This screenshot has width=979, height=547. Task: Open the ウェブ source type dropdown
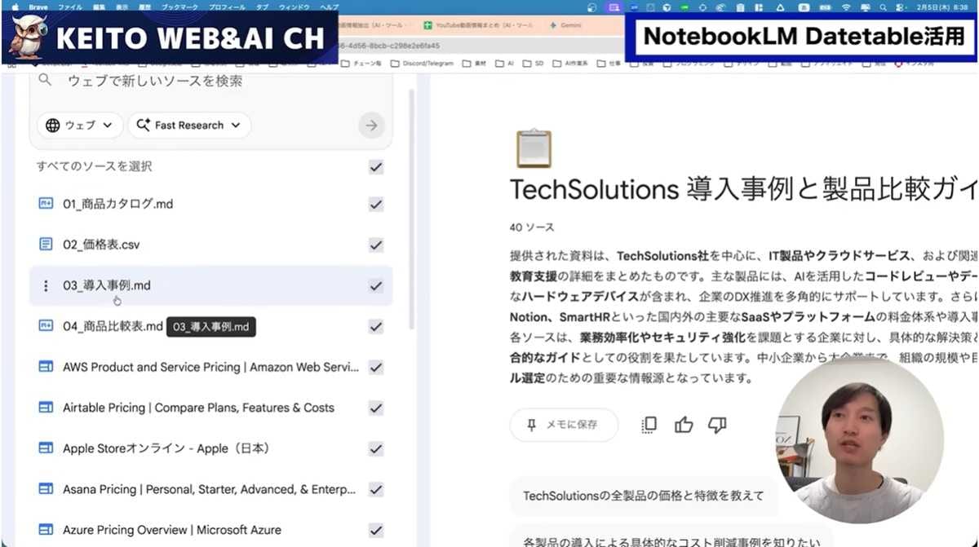[x=79, y=125]
